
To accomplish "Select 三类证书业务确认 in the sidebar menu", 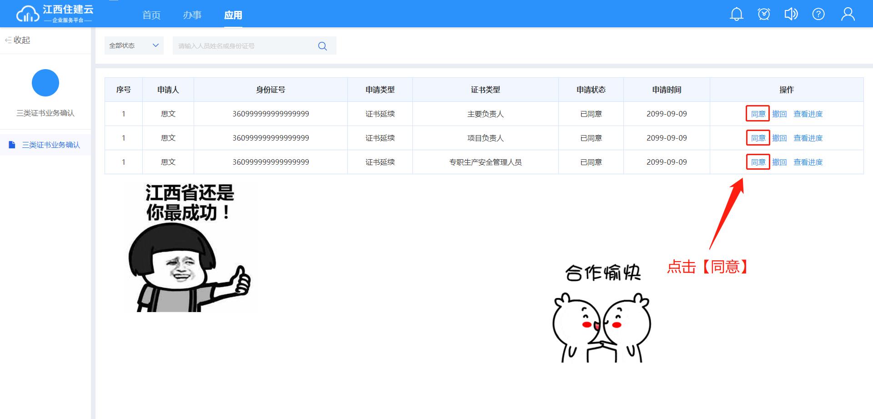I will 51,145.
